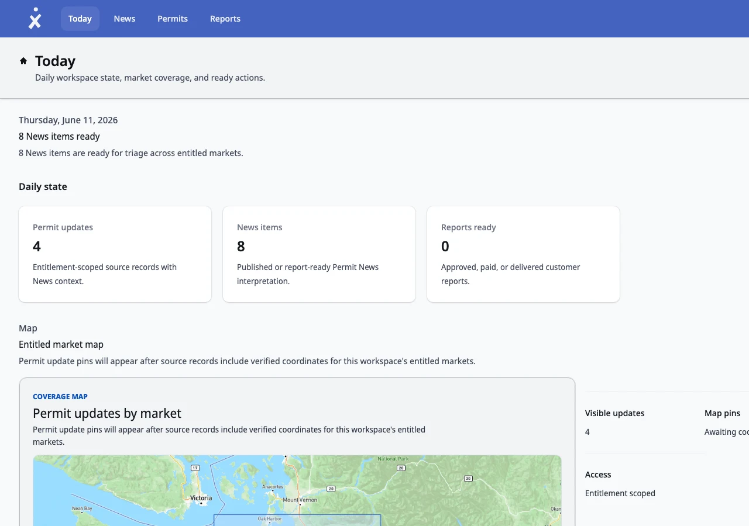749x526 pixels.
Task: Switch to the News tab
Action: click(125, 19)
